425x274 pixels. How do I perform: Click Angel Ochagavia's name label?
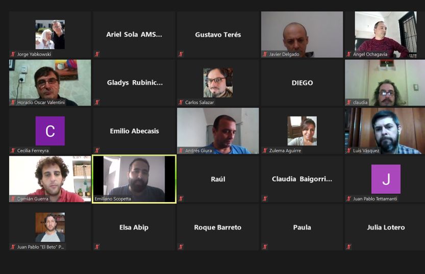tap(370, 54)
